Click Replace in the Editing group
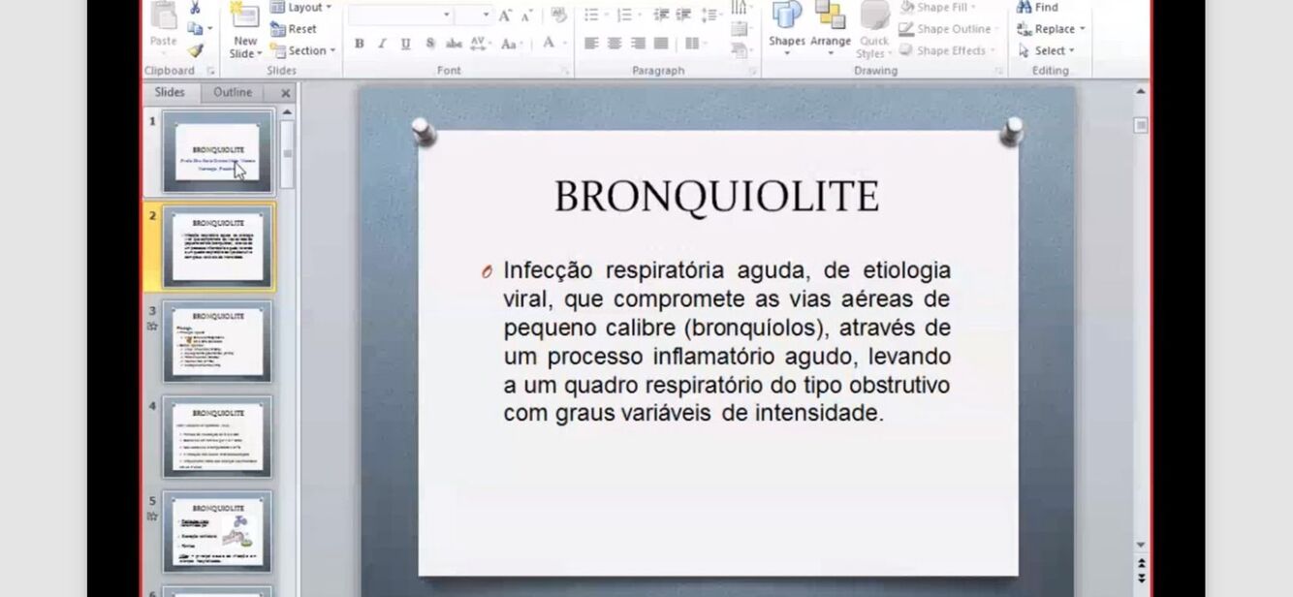This screenshot has width=1293, height=597. click(1051, 29)
